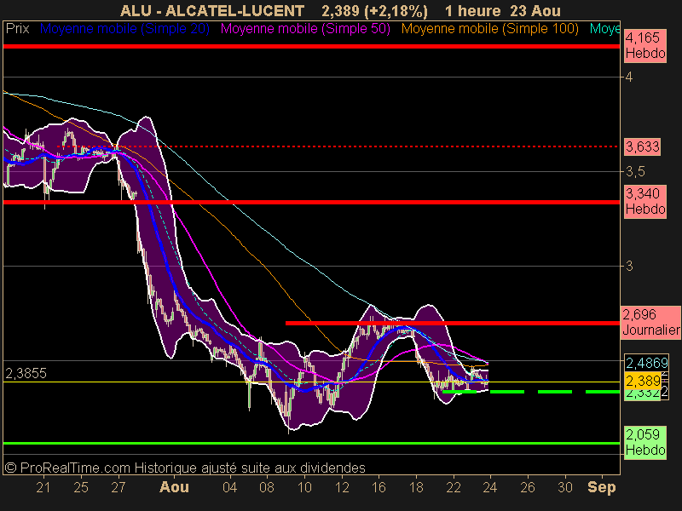Click the '2,3855' horizontal line value
The height and width of the screenshot is (511, 682).
tap(26, 373)
